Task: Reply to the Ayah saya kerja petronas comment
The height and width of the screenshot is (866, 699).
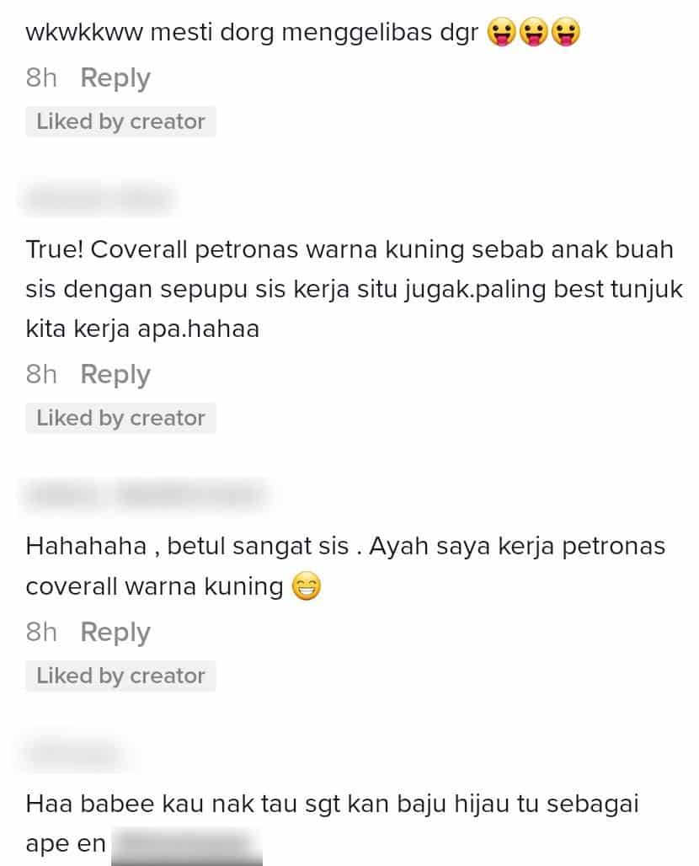Action: click(115, 633)
